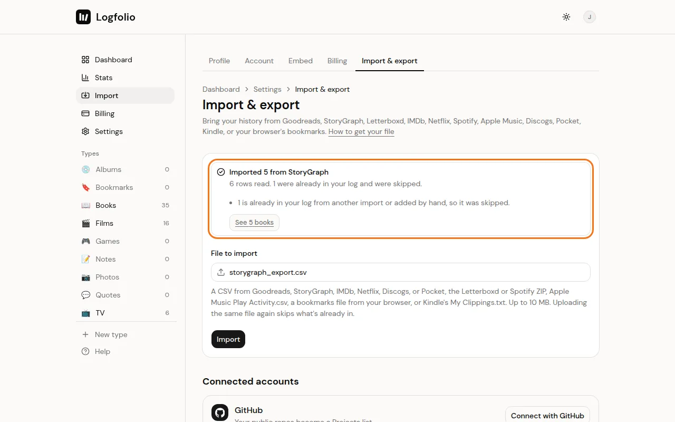Click the Billing card icon
This screenshot has width=675, height=422.
click(x=85, y=113)
